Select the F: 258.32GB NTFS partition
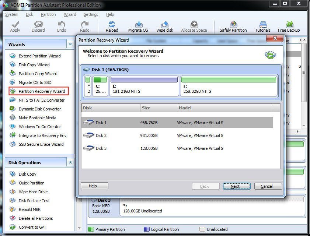 (x=229, y=86)
